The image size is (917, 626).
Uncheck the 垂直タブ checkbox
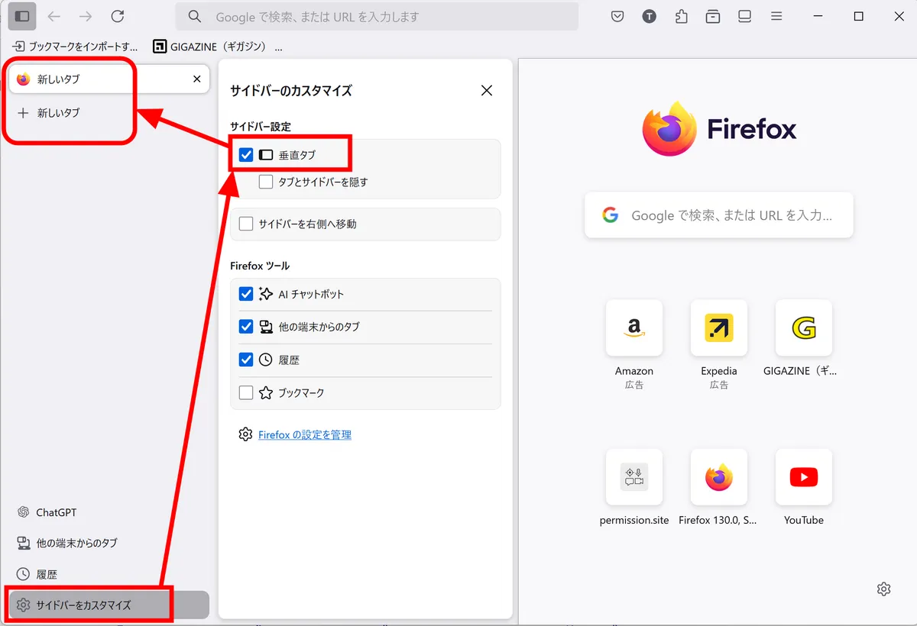pyautogui.click(x=246, y=155)
